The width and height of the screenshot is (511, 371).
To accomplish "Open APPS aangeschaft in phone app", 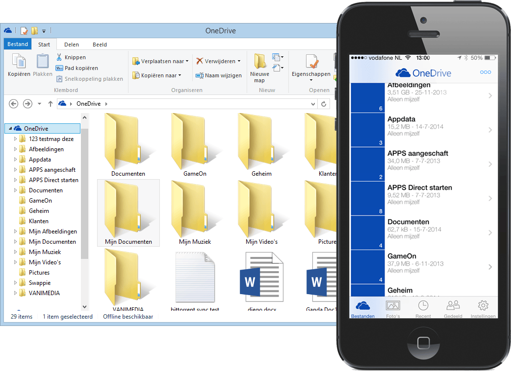I will pyautogui.click(x=424, y=164).
